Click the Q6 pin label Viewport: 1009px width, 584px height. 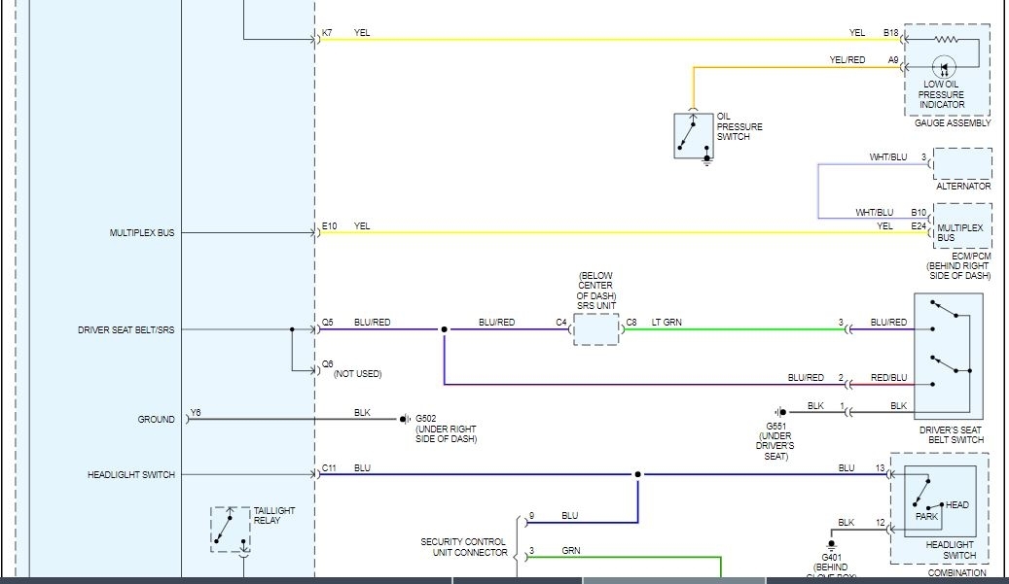(x=328, y=363)
